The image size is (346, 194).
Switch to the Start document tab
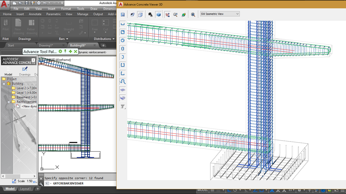11,45
